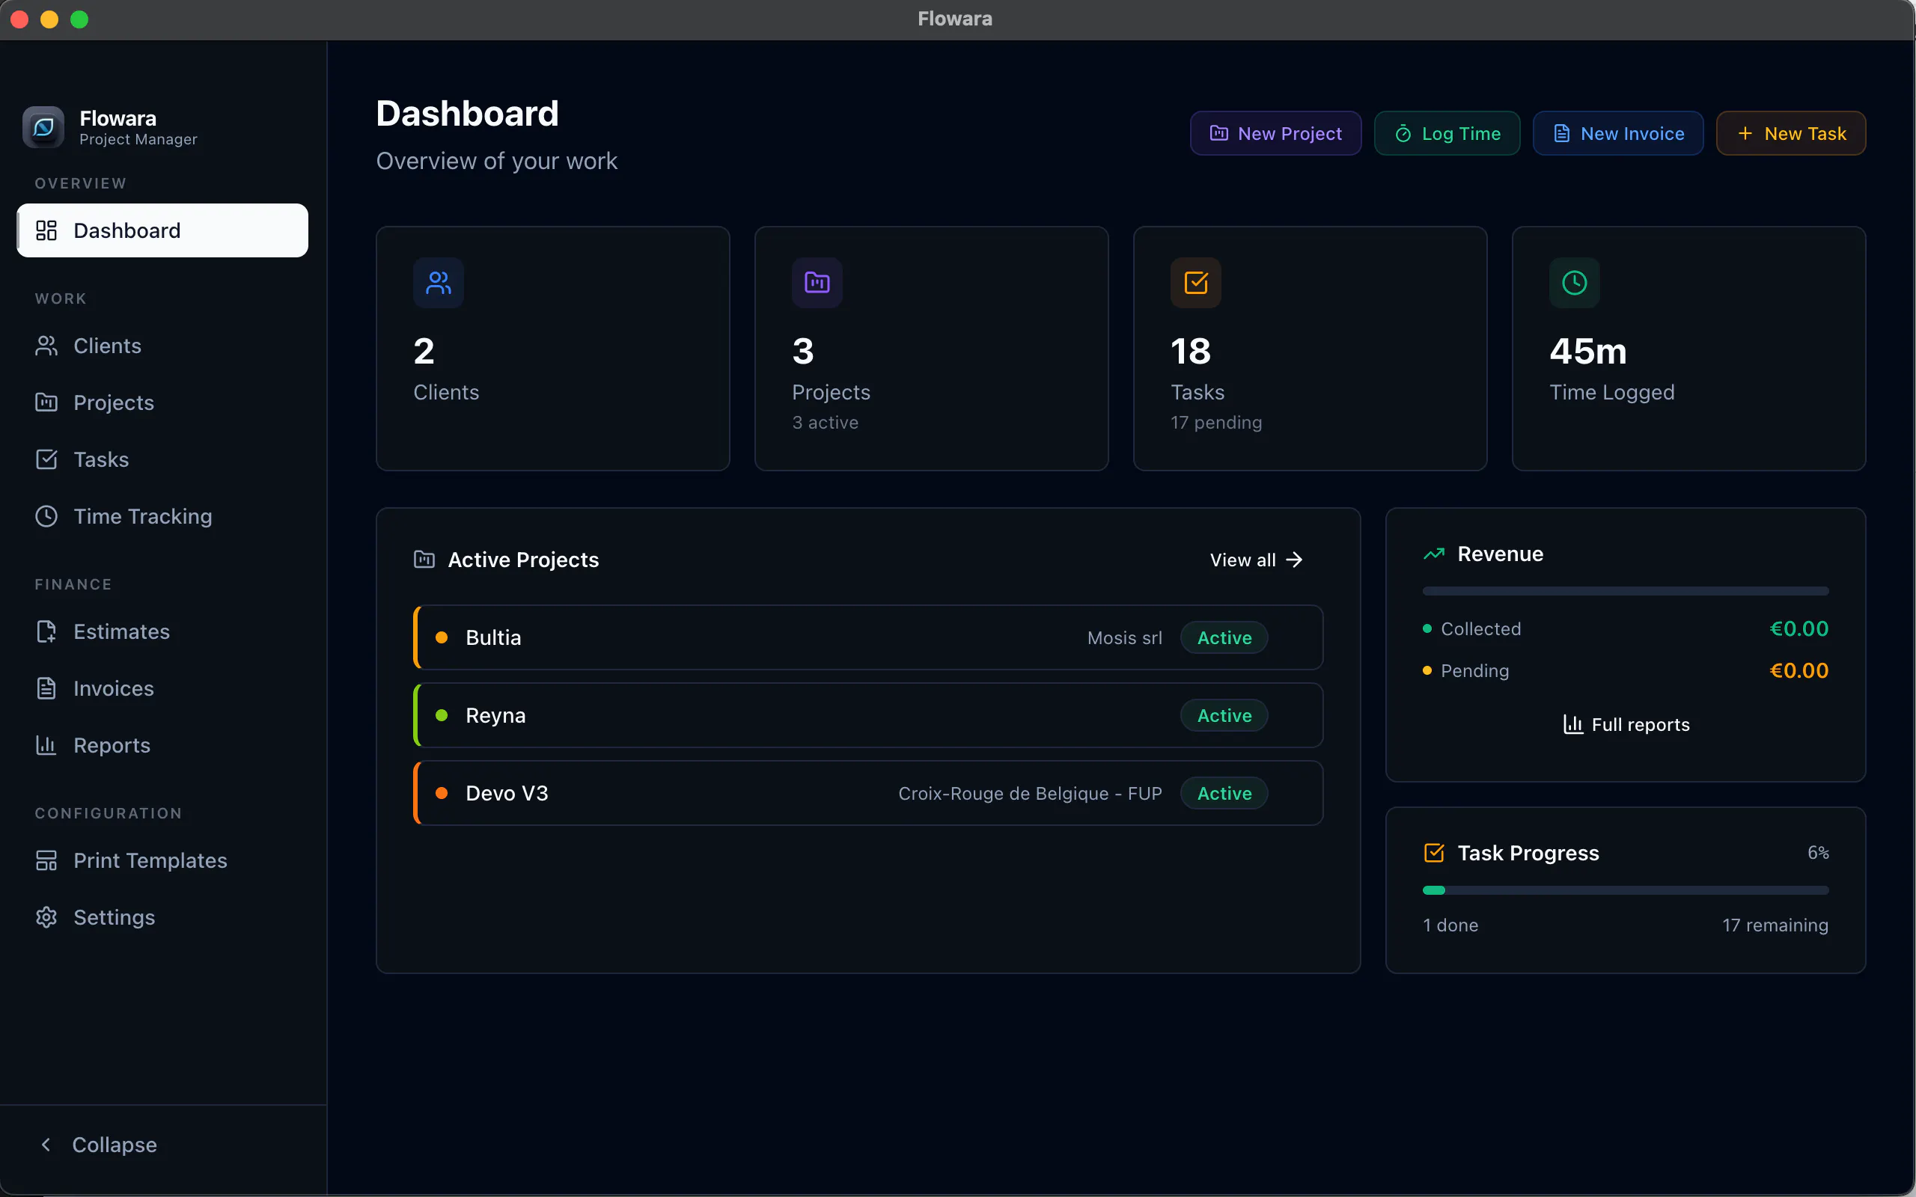Click the Collapse label at sidebar bottom

pos(114,1145)
